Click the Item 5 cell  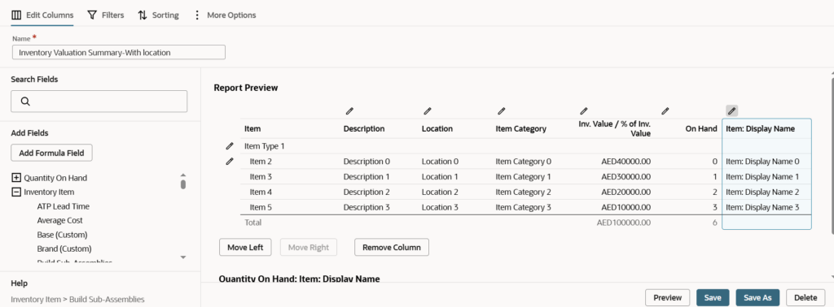(261, 207)
